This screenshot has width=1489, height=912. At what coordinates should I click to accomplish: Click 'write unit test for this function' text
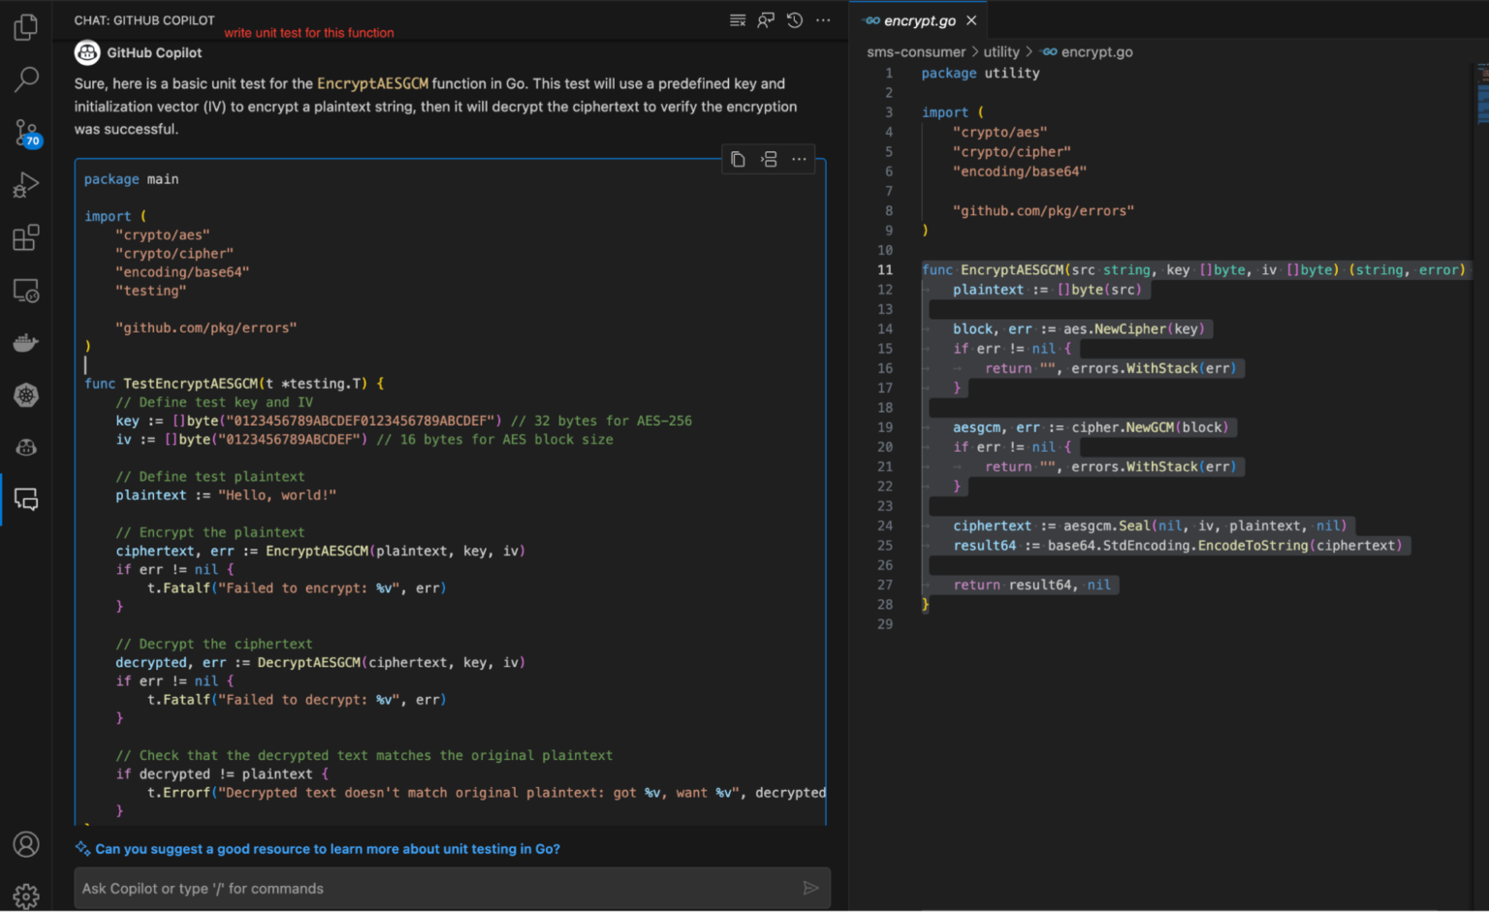(309, 33)
